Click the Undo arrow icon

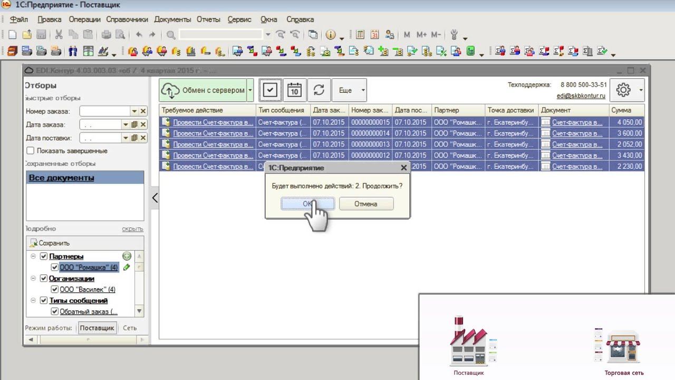(139, 35)
